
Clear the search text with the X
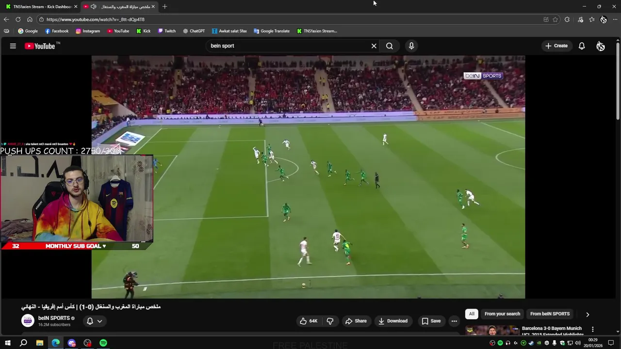(374, 46)
